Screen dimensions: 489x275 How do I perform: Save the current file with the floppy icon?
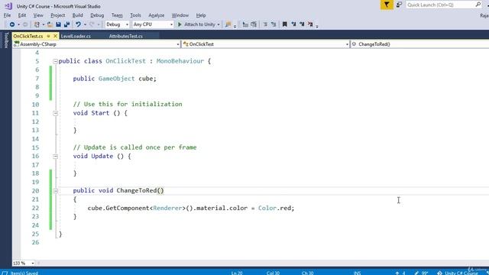pos(58,24)
